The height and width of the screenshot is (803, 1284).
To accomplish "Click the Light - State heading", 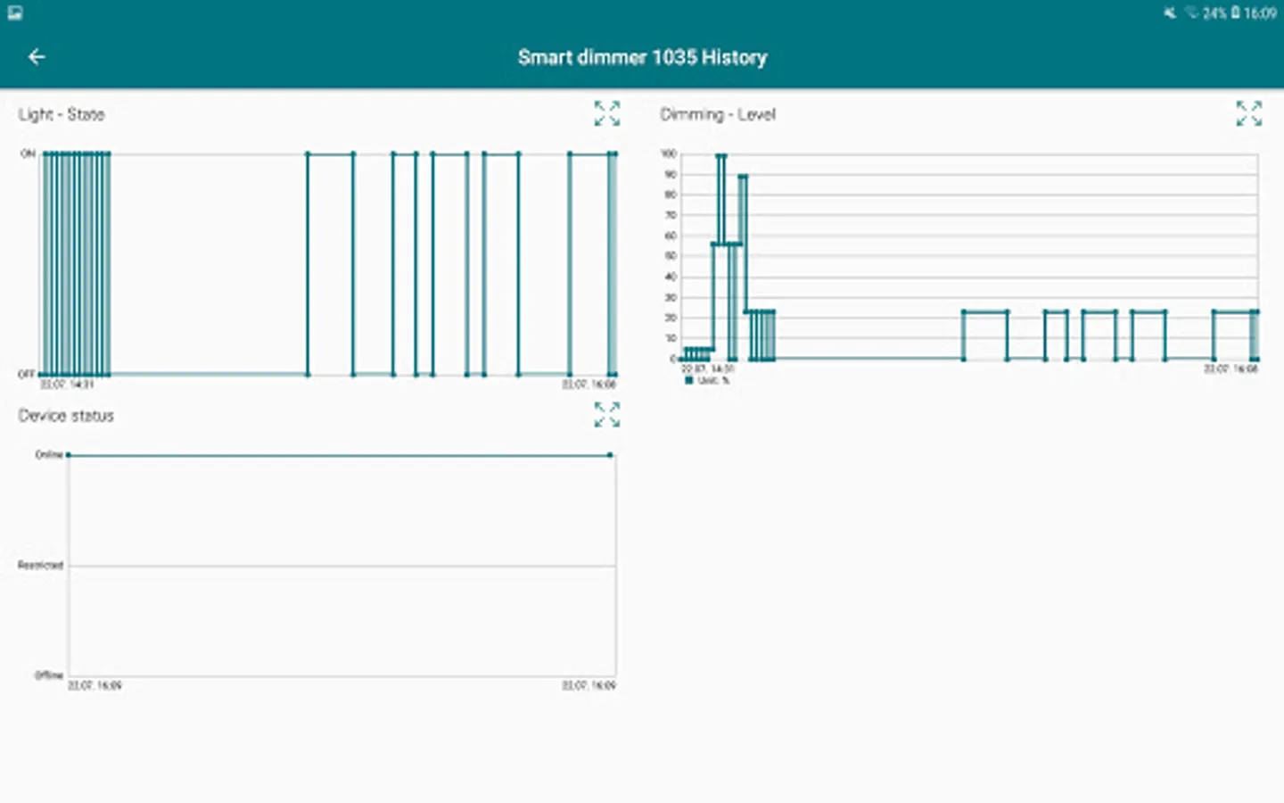I will pyautogui.click(x=62, y=114).
